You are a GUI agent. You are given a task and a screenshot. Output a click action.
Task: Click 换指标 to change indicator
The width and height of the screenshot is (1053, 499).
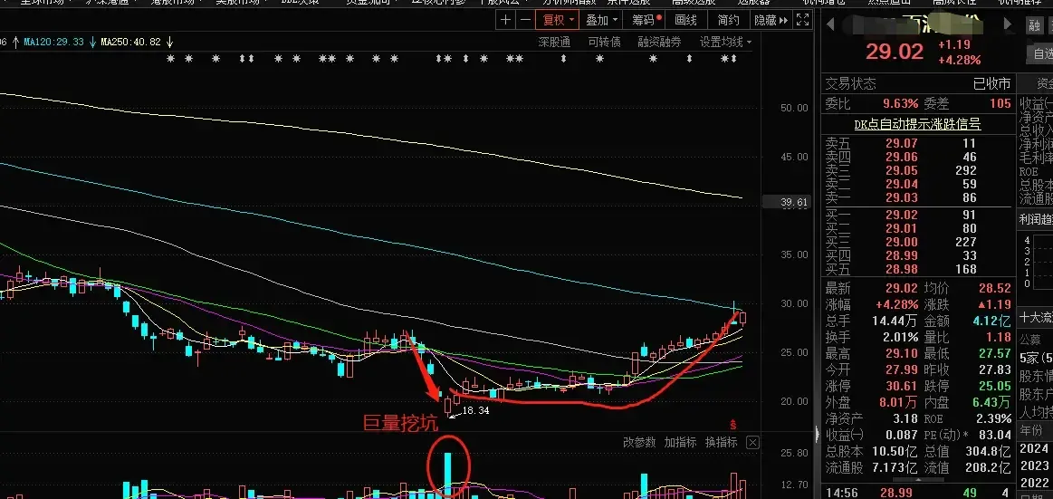(x=722, y=443)
